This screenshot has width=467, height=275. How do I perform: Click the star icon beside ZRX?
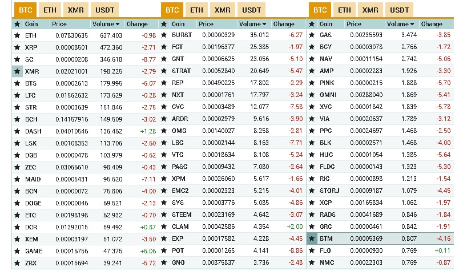pos(17,262)
